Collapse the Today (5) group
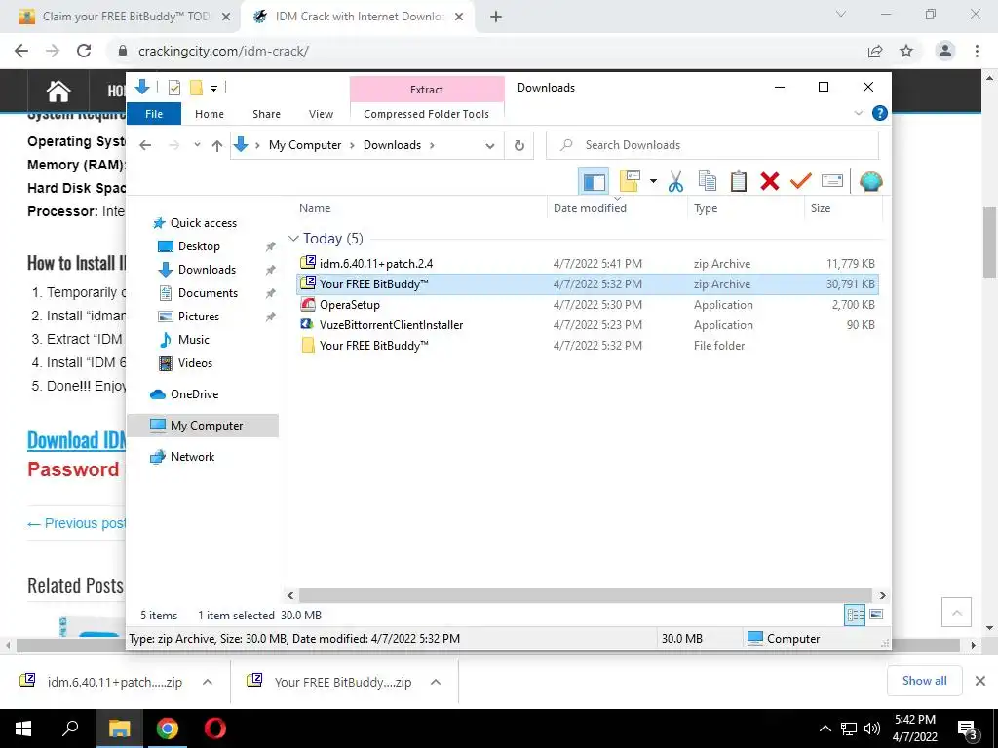 click(293, 239)
